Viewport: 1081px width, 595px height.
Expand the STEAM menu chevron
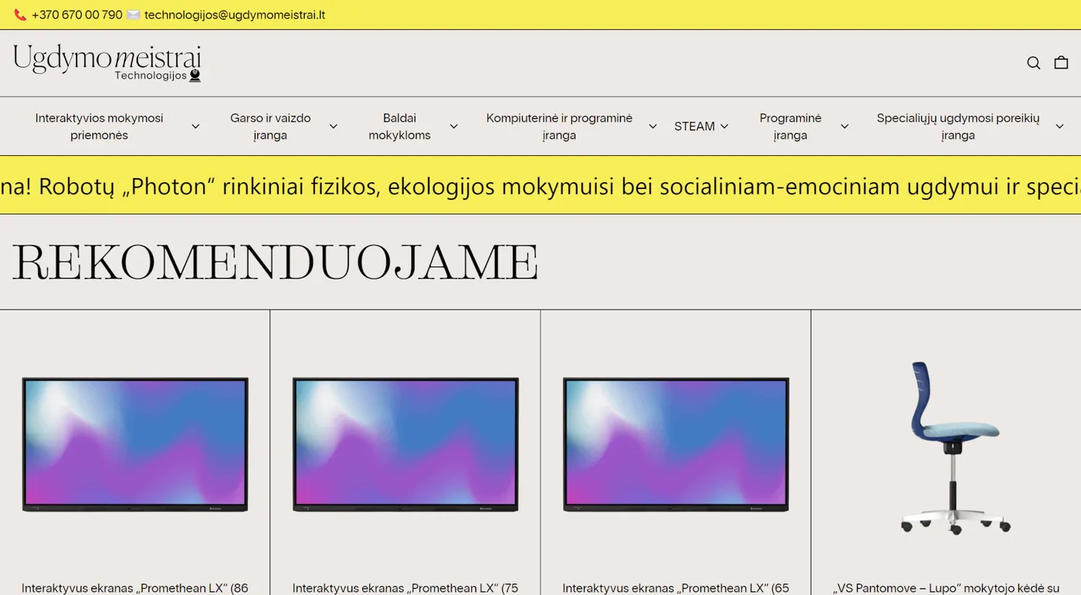click(x=724, y=127)
